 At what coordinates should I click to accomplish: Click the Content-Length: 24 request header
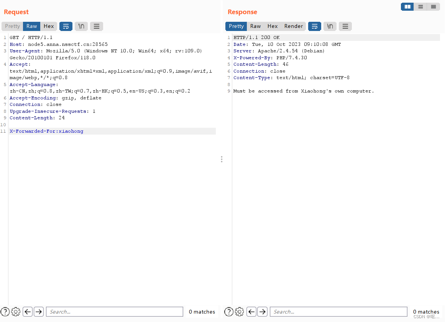37,118
